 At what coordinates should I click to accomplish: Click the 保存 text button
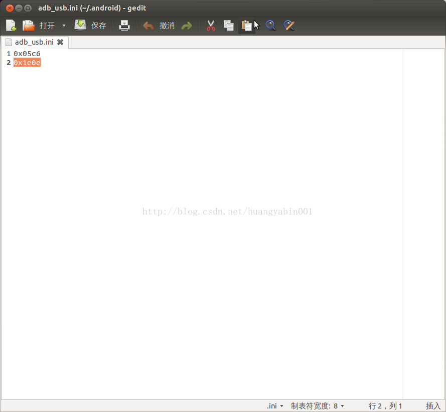99,26
